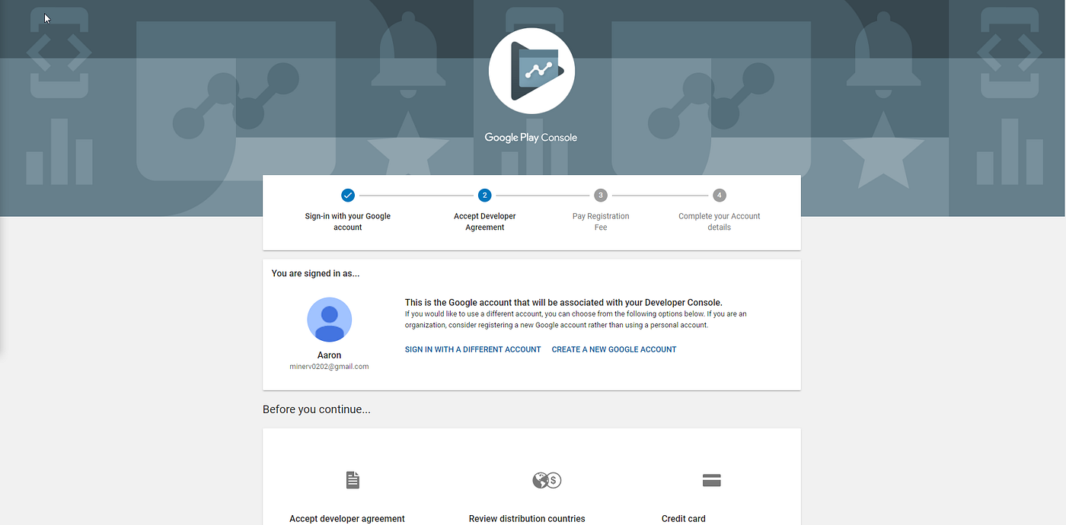
Task: Select the Pay Registration Fee step label
Action: 601,221
